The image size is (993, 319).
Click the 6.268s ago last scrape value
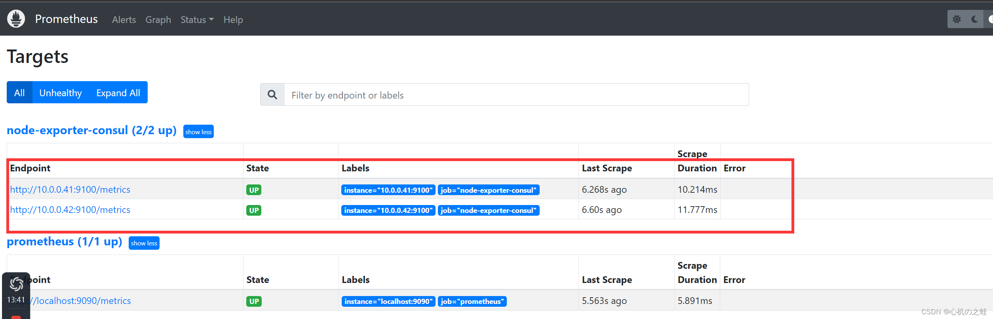(604, 190)
